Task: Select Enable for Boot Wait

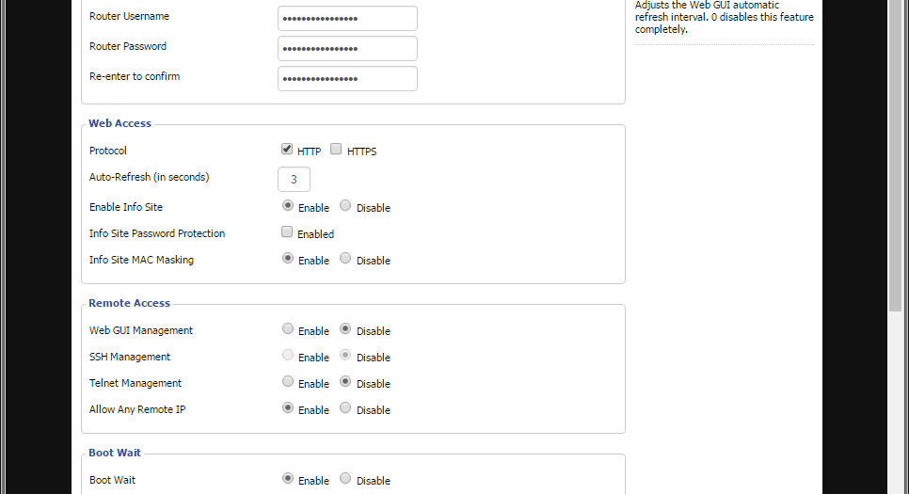Action: click(x=287, y=479)
